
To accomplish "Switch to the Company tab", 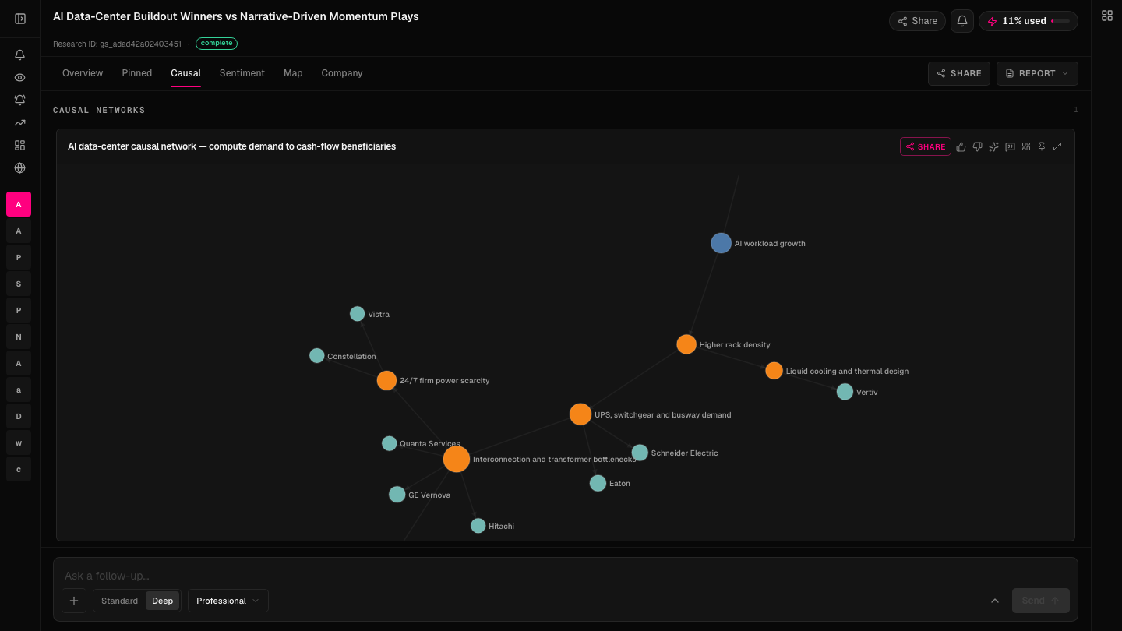I will [342, 73].
